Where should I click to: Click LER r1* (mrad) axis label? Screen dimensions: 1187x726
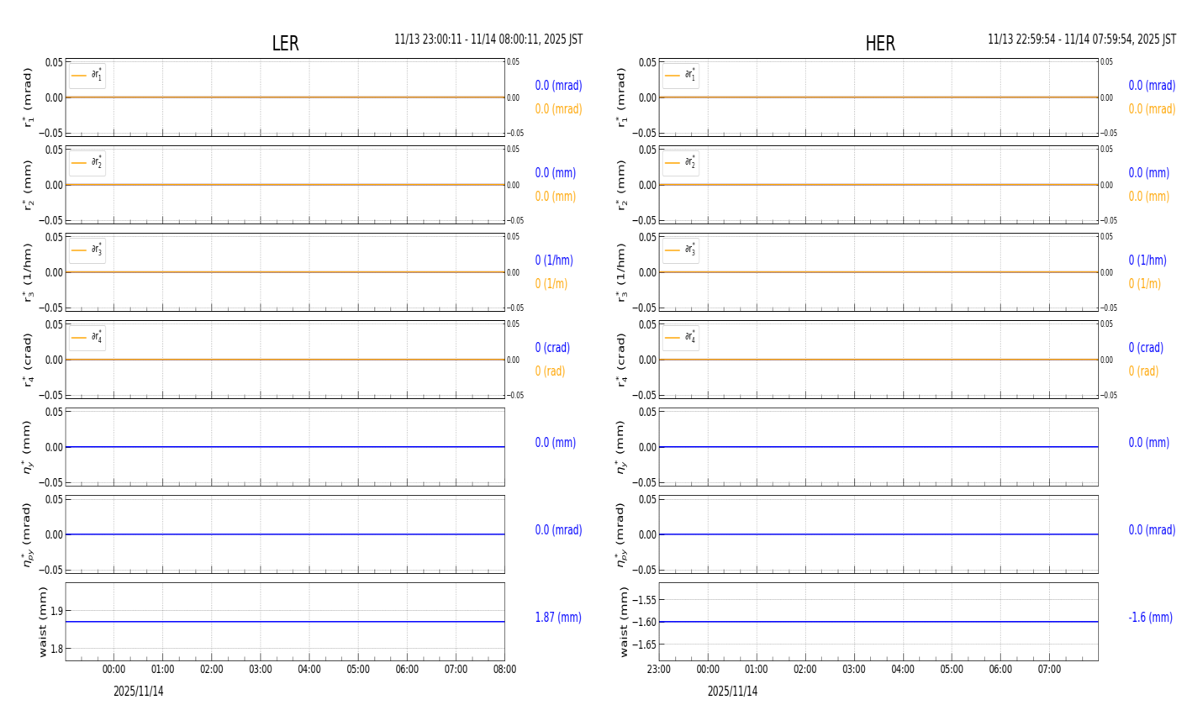(29, 97)
